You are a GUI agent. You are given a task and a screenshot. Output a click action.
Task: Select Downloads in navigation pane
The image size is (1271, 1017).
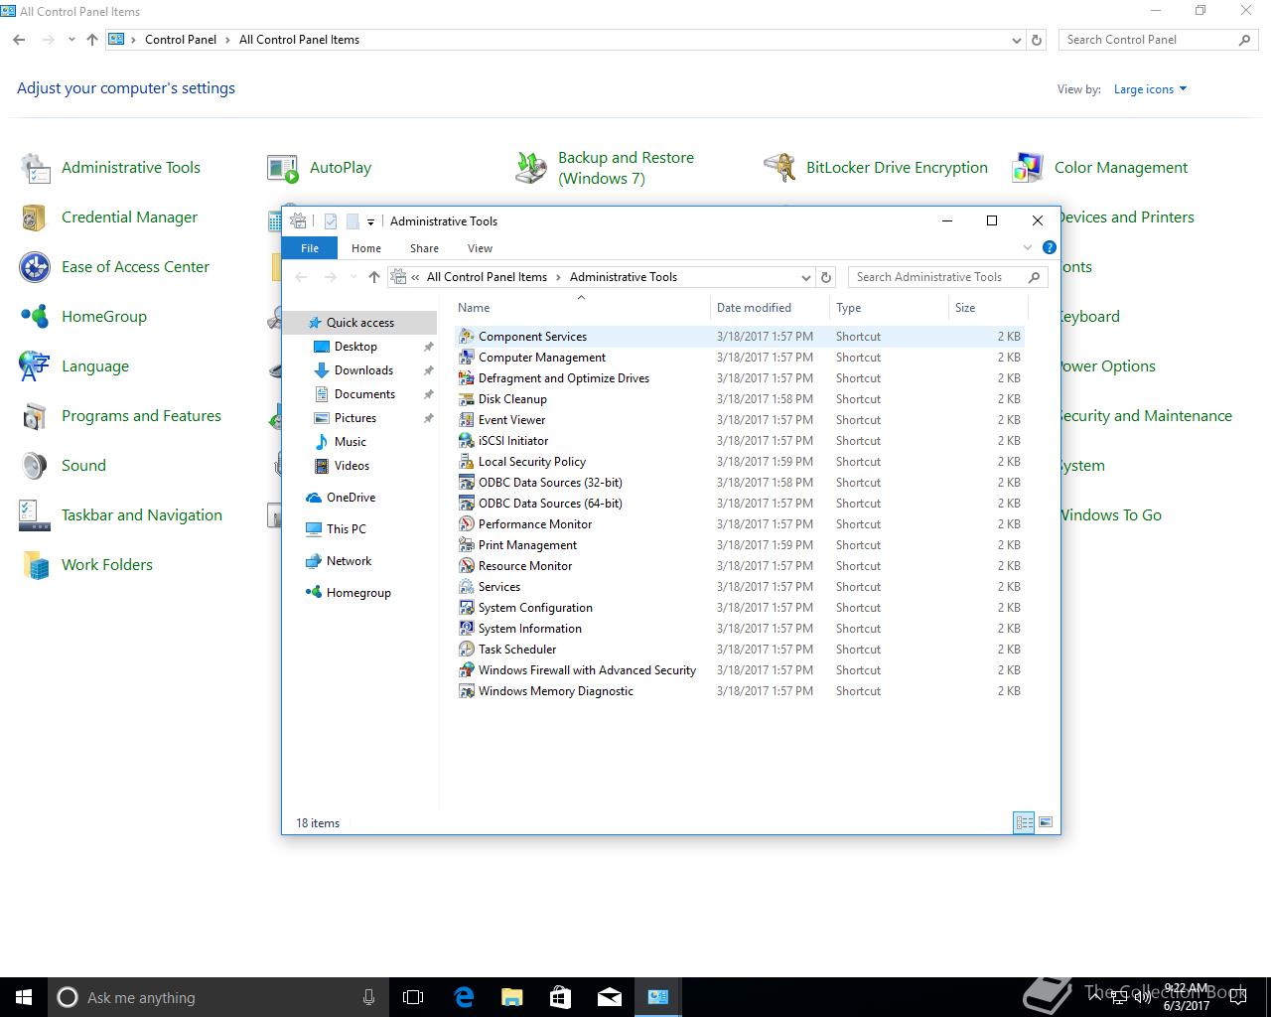tap(363, 370)
